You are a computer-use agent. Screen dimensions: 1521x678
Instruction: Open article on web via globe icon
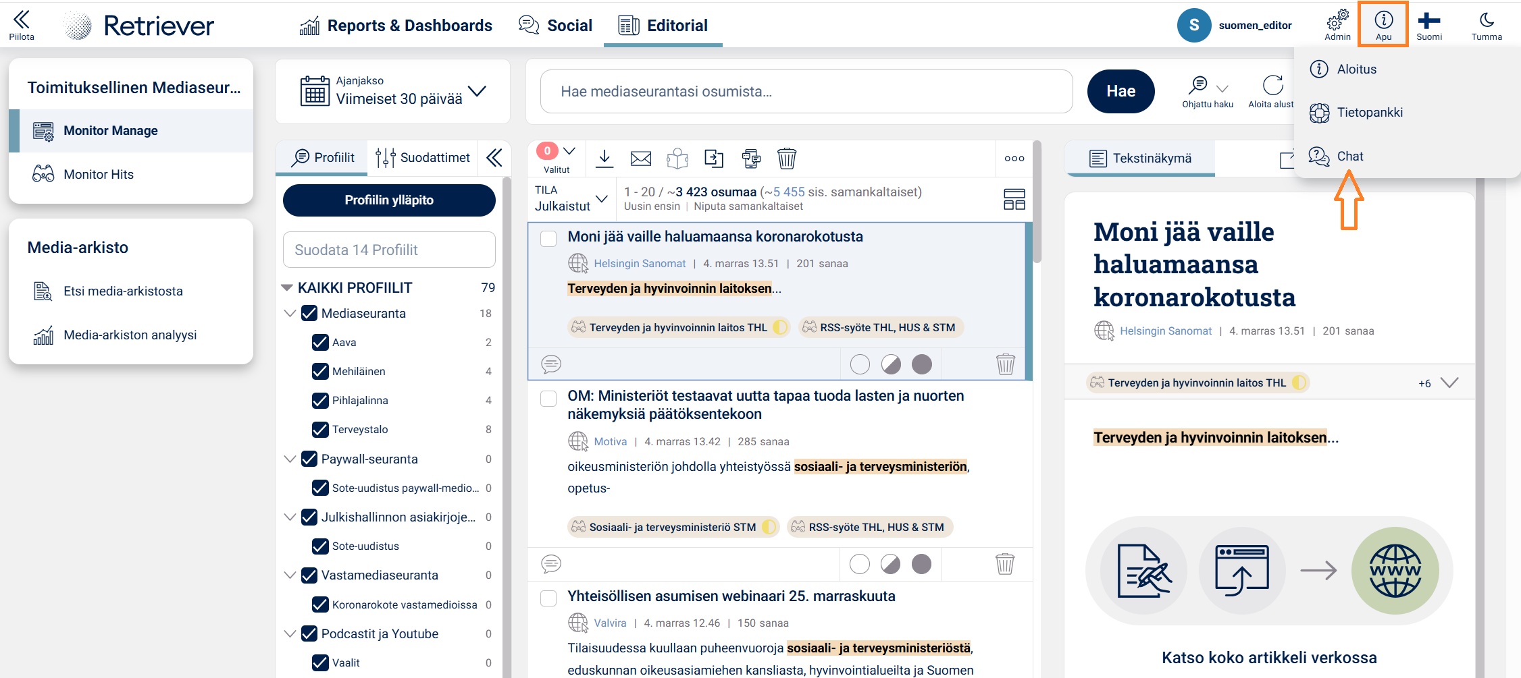point(1395,571)
